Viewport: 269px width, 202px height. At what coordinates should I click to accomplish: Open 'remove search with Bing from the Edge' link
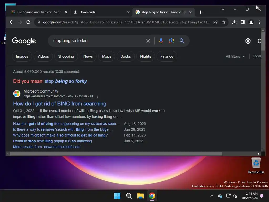63,129
